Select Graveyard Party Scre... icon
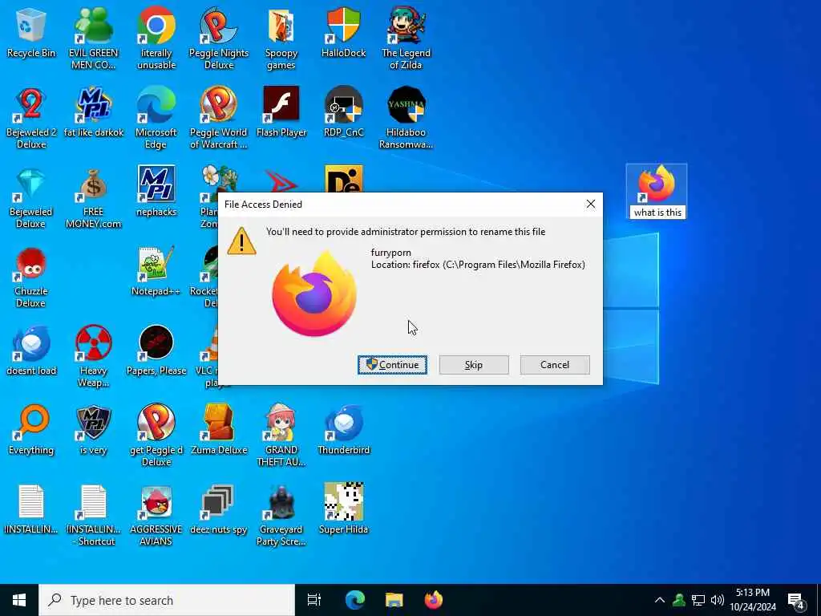821x616 pixels. pyautogui.click(x=281, y=516)
